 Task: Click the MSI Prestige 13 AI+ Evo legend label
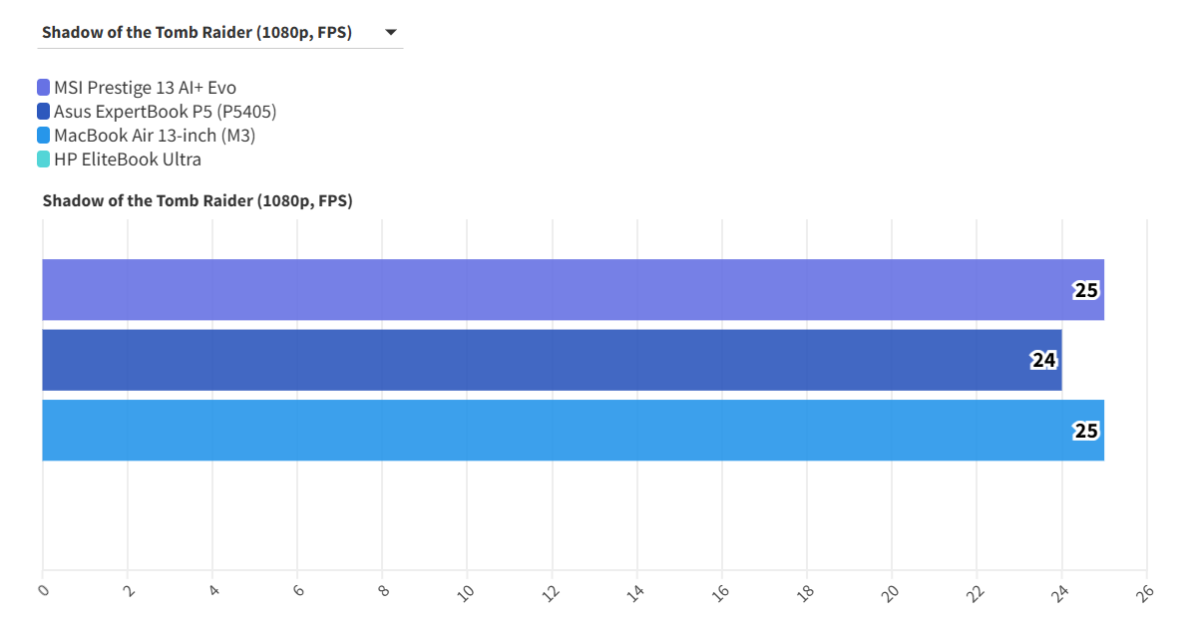(x=145, y=88)
